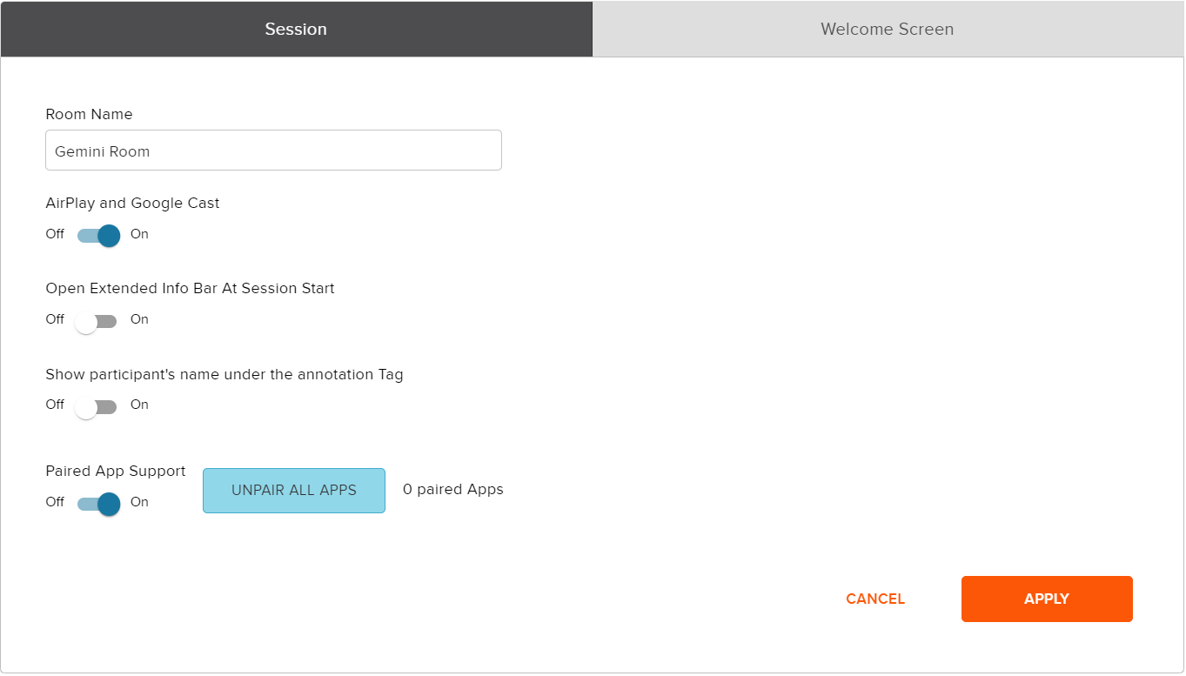Click the '0 paired Apps' text
Viewport: 1186px width, 676px height.
coord(452,489)
